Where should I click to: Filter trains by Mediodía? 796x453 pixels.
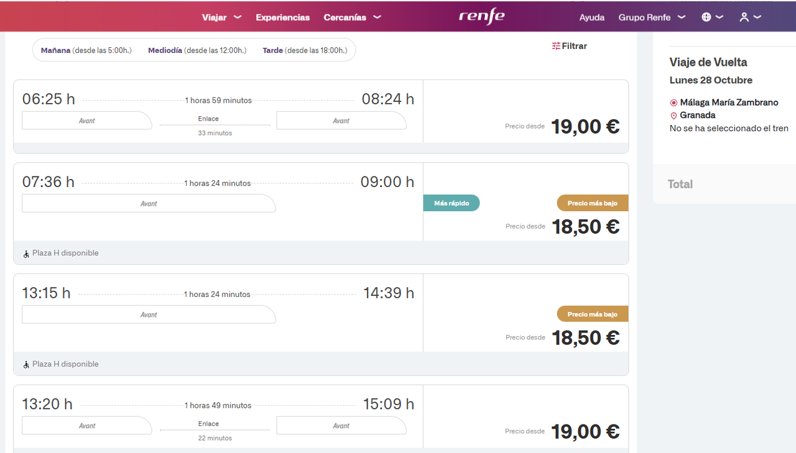click(x=197, y=50)
